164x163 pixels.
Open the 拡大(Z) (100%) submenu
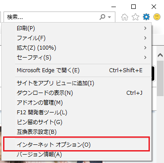click(x=76, y=48)
